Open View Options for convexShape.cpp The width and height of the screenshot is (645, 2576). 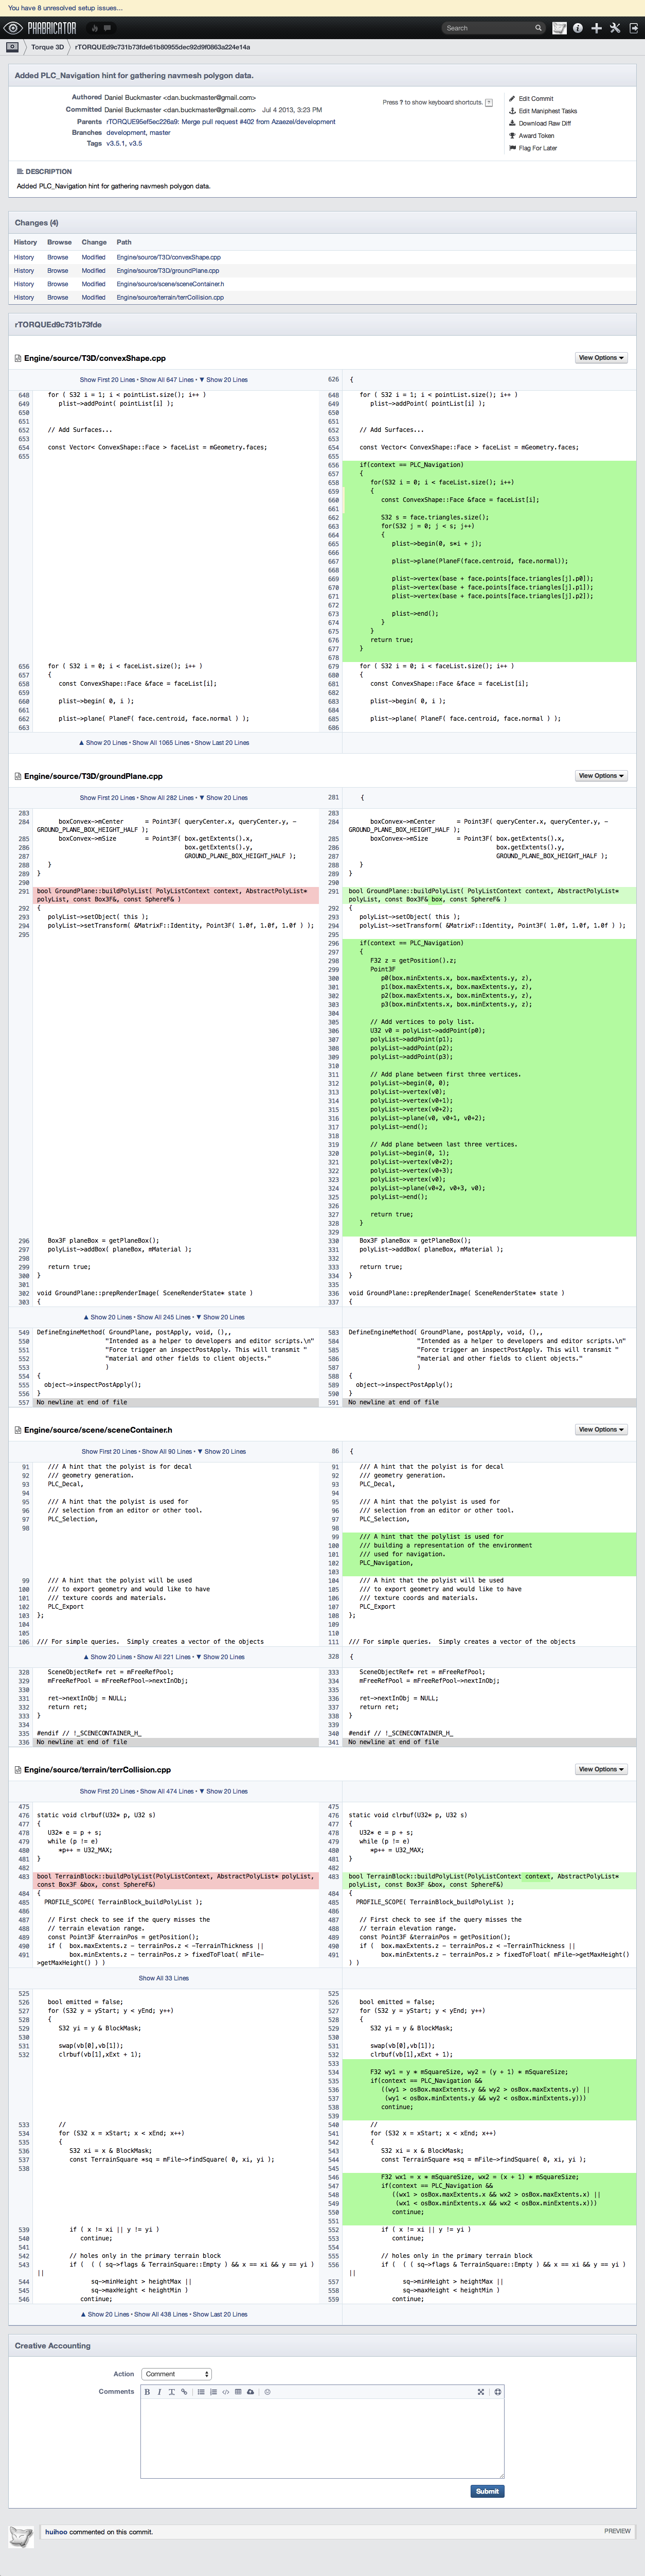pos(601,358)
